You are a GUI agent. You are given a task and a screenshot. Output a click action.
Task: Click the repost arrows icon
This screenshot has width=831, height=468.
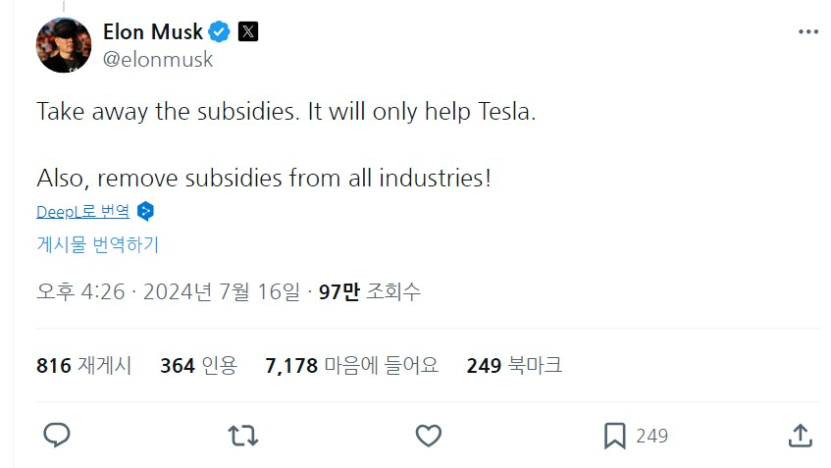(241, 435)
